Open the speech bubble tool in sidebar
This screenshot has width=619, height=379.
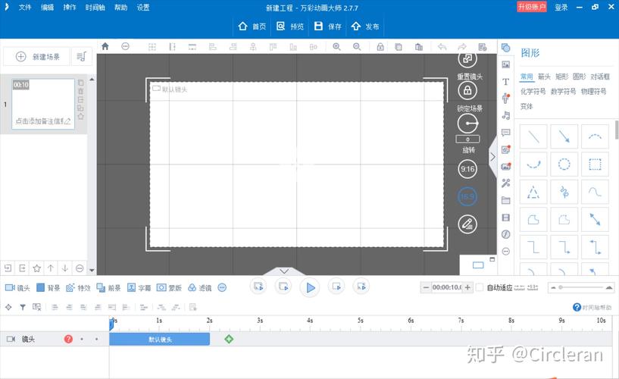tap(505, 133)
